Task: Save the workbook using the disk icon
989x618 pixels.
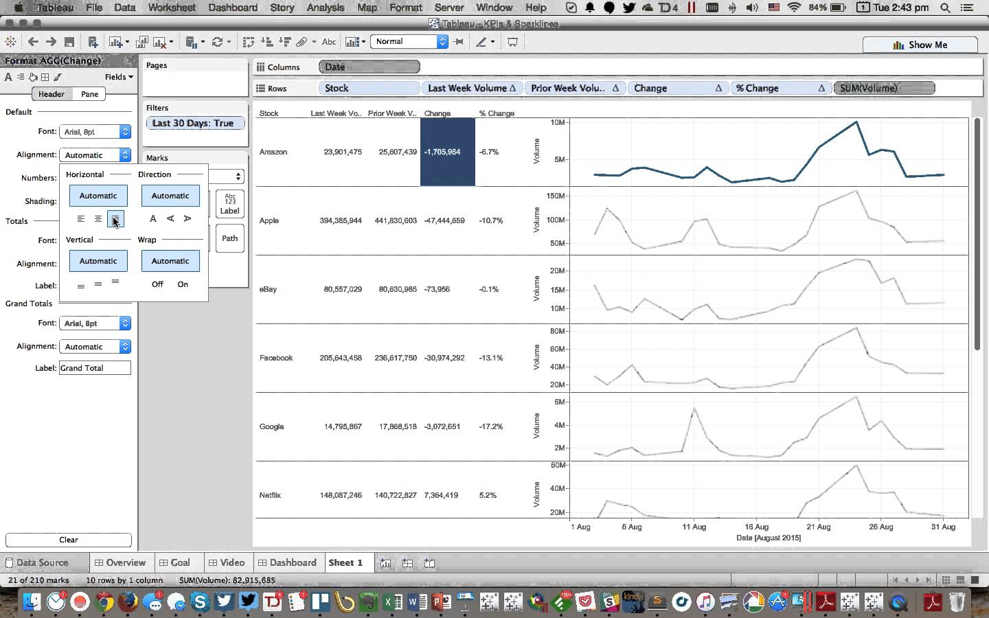Action: pos(69,42)
